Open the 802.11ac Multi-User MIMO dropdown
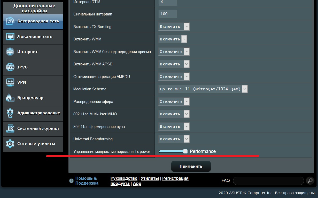The image size is (318, 198). tap(174, 114)
